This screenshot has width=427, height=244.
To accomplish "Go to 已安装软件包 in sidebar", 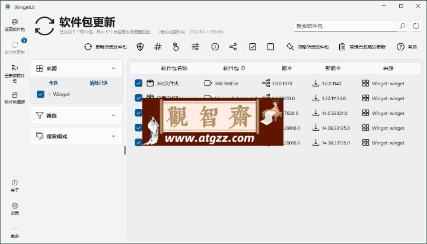I will pyautogui.click(x=15, y=73).
